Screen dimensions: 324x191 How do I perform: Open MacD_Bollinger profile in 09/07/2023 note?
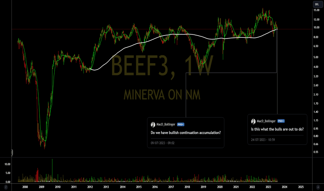pyautogui.click(x=166, y=124)
